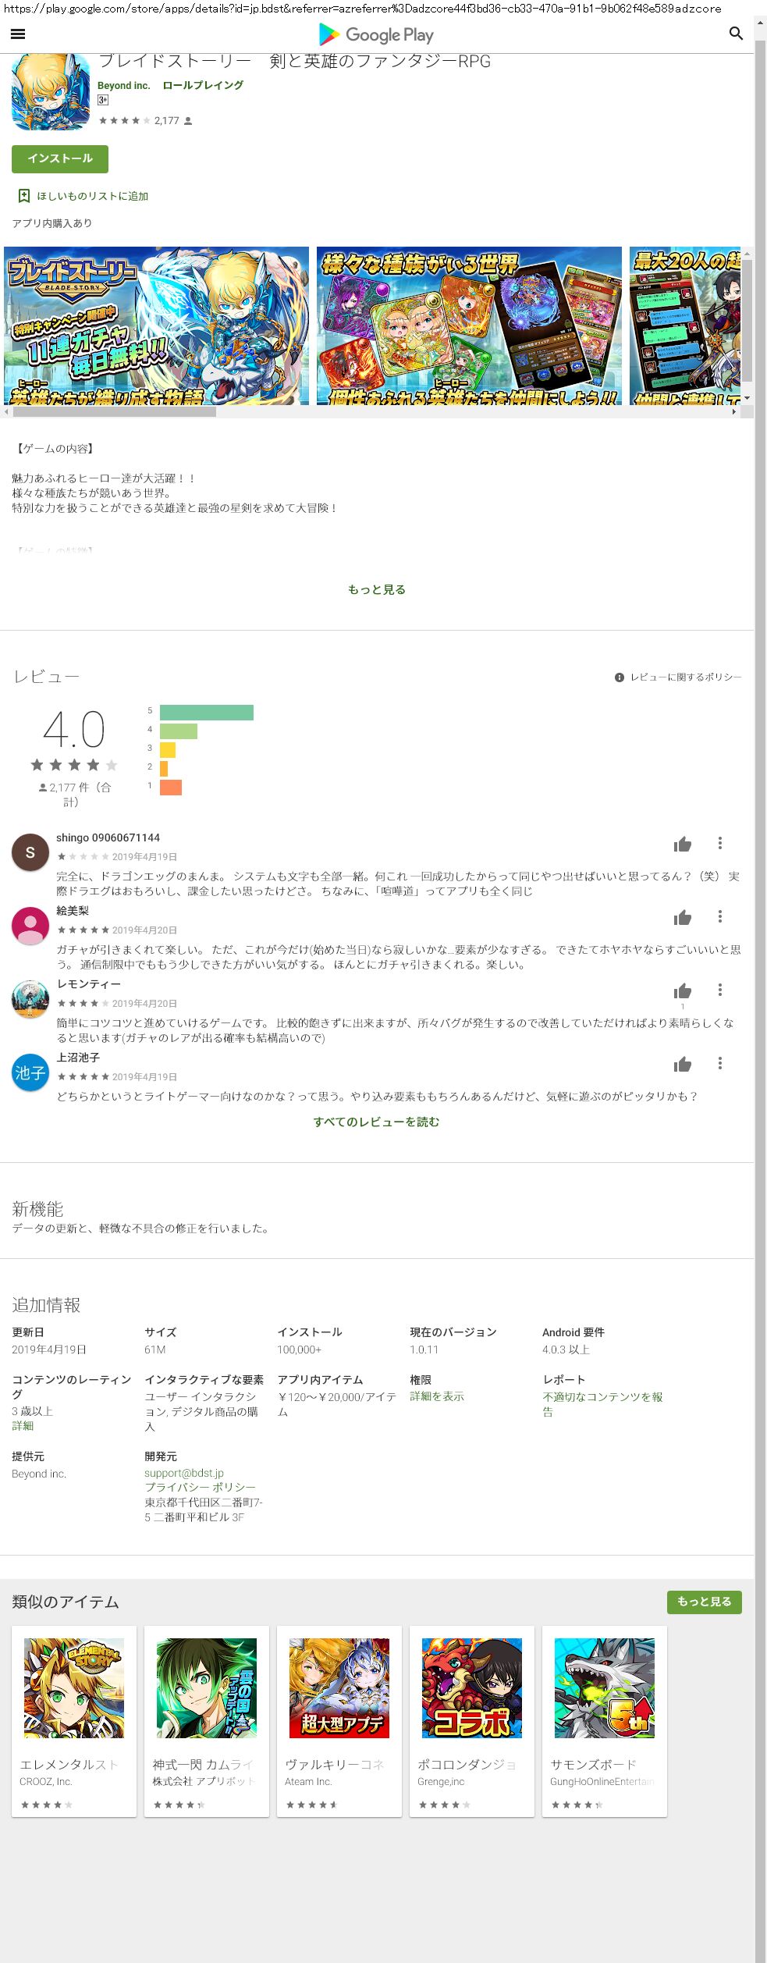767x1963 pixels.
Task: Click the 4.0 average rating score
Action: [x=73, y=730]
